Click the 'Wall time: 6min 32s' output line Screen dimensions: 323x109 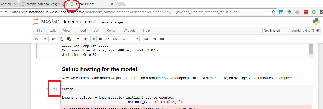80,55
